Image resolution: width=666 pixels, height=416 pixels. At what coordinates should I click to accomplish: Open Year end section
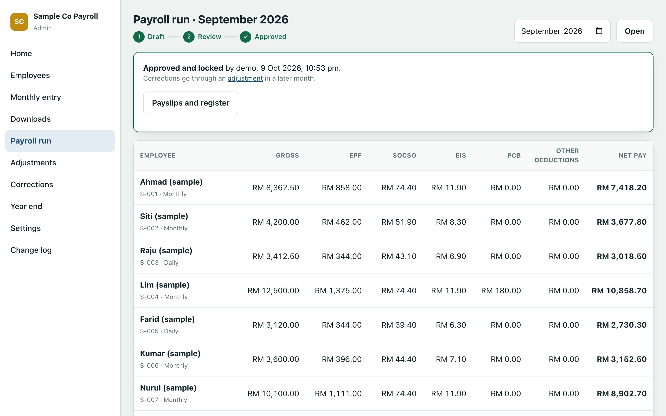point(60,206)
